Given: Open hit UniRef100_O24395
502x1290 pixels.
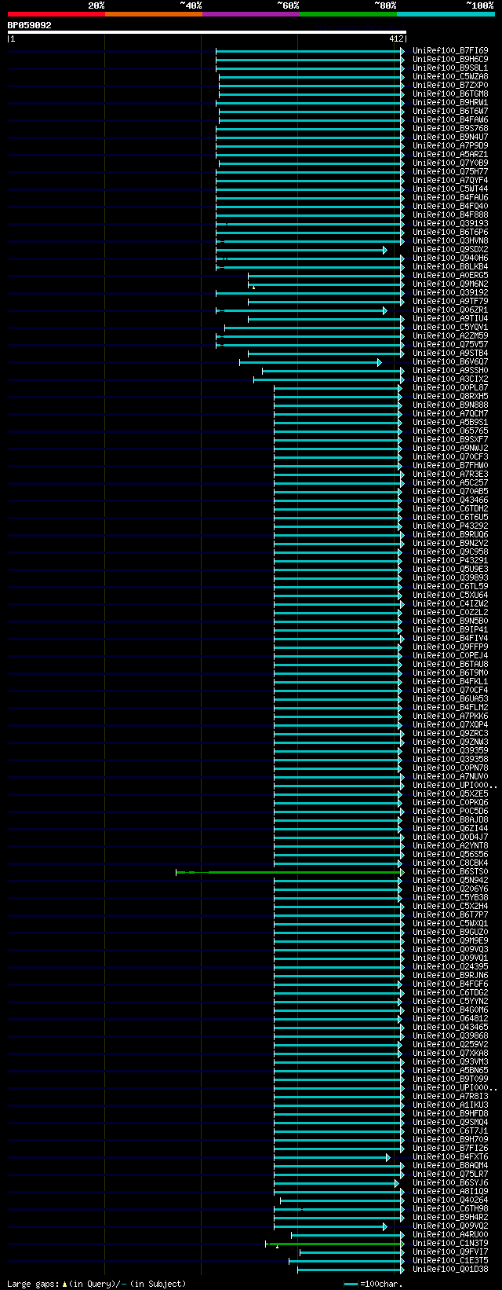Looking at the screenshot, I should [450, 966].
